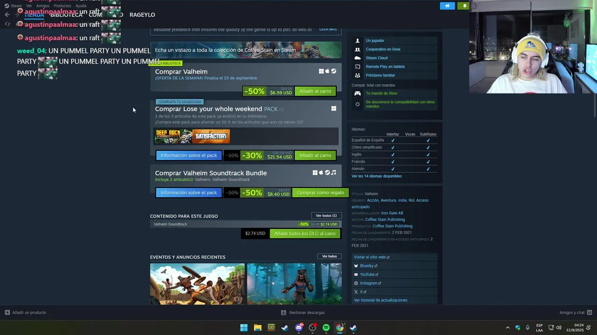Open the Windows Start menu
The height and width of the screenshot is (335, 597).
[244, 328]
